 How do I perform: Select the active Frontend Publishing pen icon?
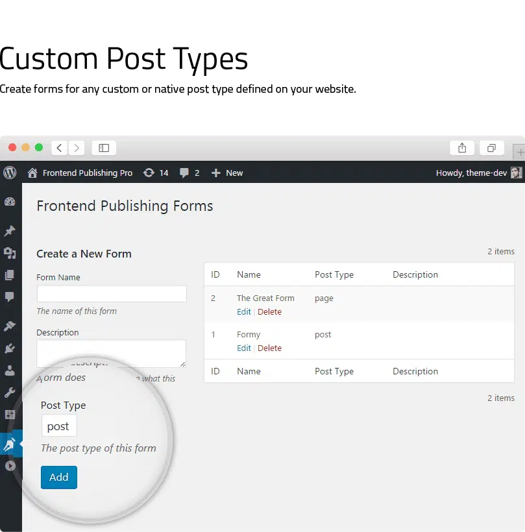[x=10, y=444]
